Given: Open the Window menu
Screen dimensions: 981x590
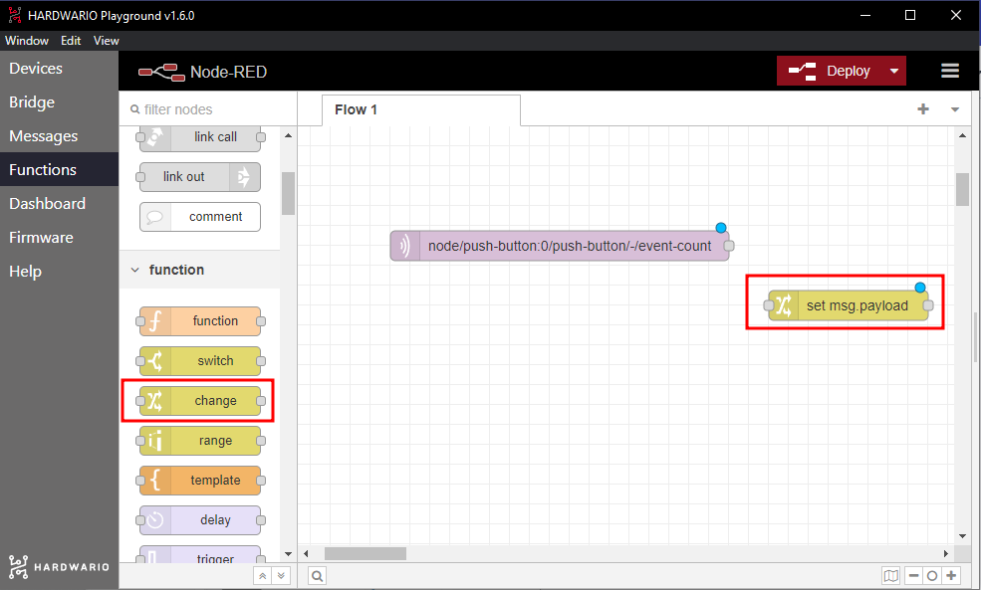Looking at the screenshot, I should pos(27,41).
